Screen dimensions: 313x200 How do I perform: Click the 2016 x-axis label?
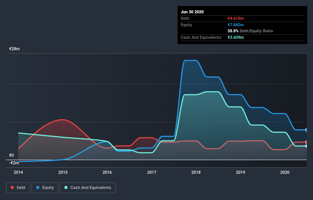click(107, 172)
